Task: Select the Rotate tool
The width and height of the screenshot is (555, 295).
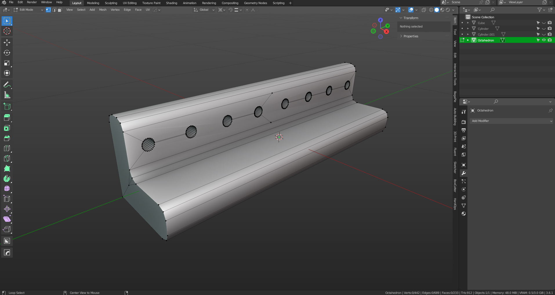Action: pos(7,53)
